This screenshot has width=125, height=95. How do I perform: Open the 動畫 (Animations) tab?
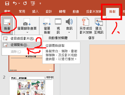point(76,11)
